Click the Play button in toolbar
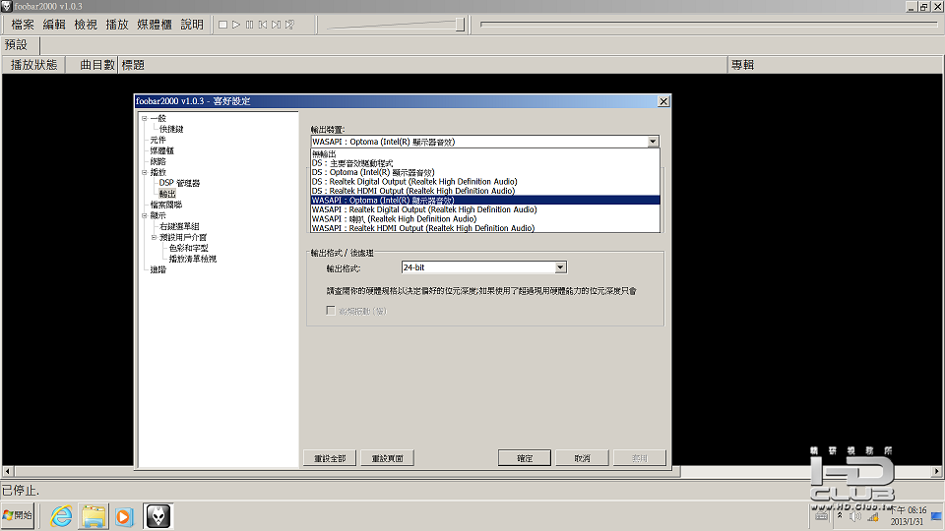The height and width of the screenshot is (531, 945). pyautogui.click(x=236, y=25)
